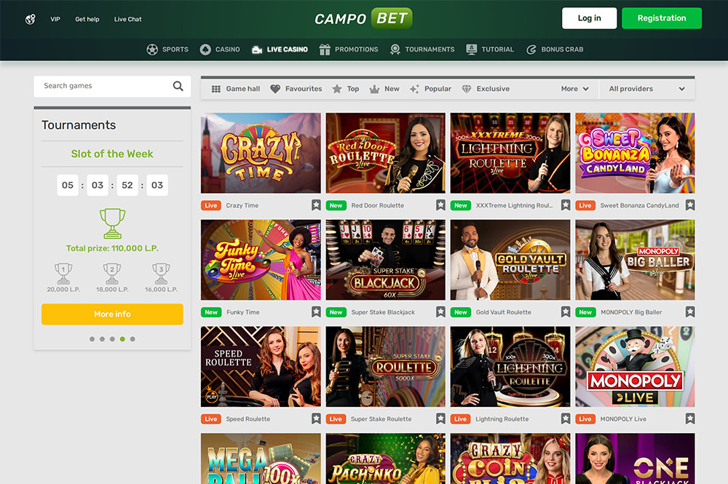This screenshot has width=728, height=484.
Task: Open the Casino menu item
Action: point(220,49)
